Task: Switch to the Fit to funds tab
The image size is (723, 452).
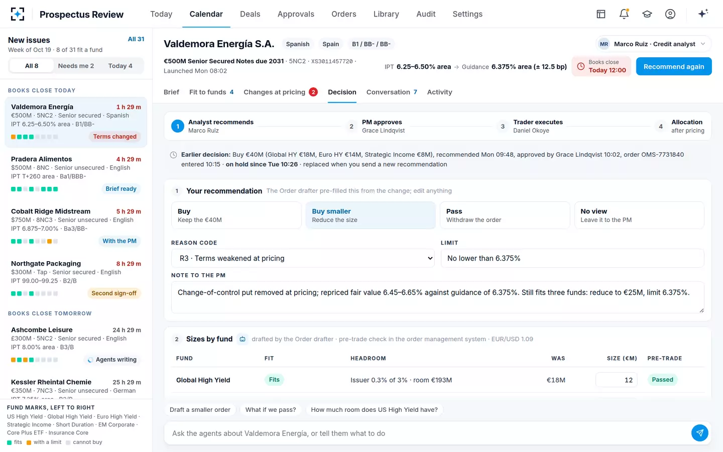Action: point(211,92)
